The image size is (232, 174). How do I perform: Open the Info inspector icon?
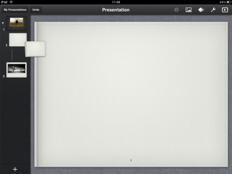click(x=176, y=10)
